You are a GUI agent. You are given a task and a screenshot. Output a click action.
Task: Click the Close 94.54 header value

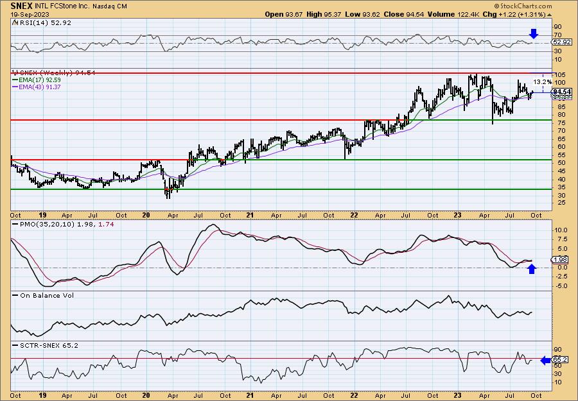click(x=404, y=14)
